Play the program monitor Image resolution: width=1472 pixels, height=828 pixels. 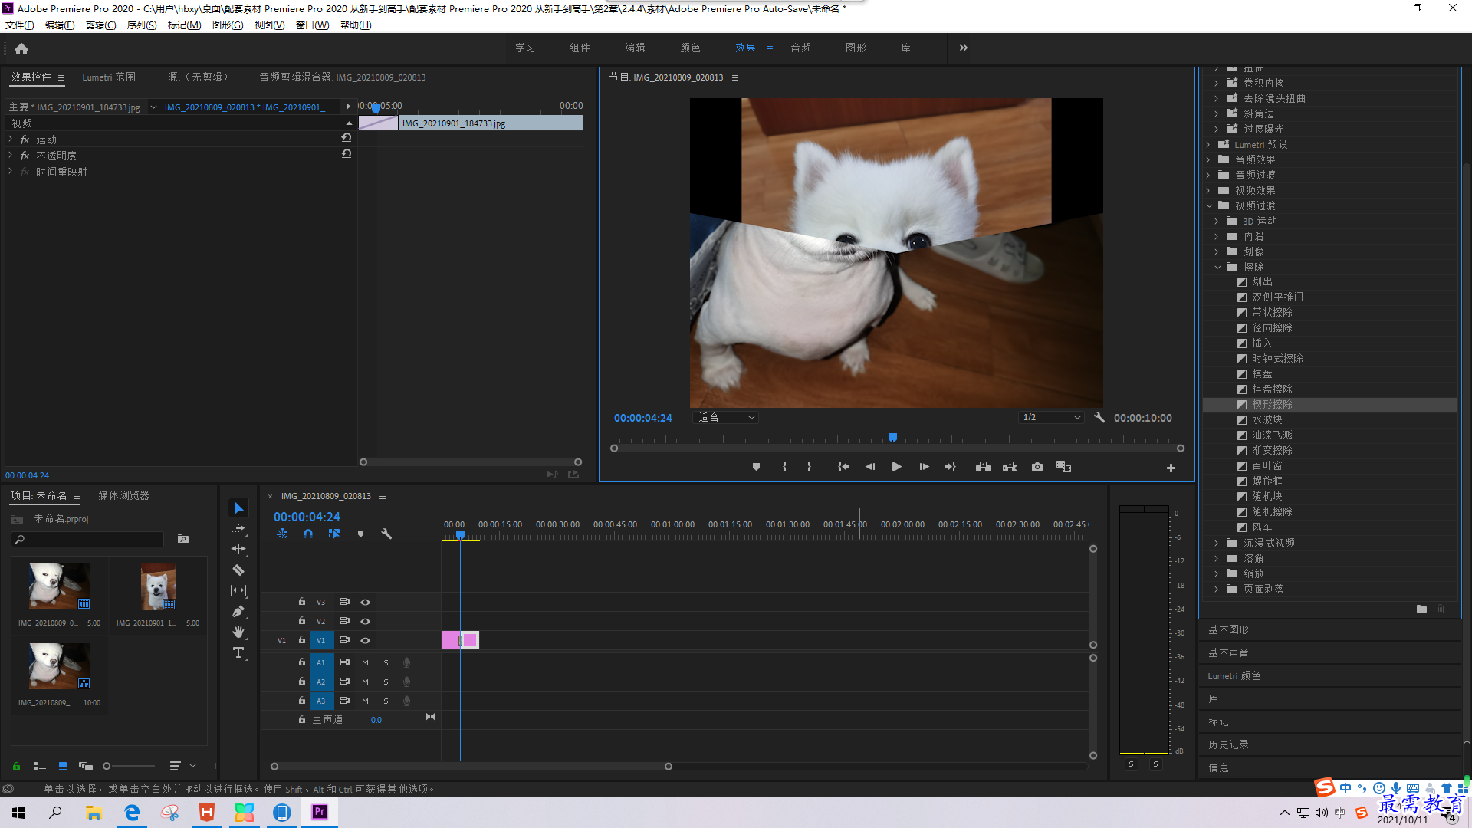coord(896,467)
